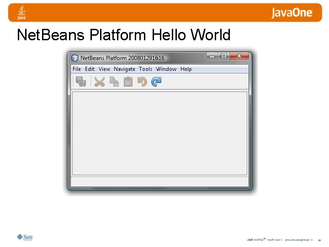Click the NetBeans cube title bar icon
The height and width of the screenshot is (247, 329).
74,58
